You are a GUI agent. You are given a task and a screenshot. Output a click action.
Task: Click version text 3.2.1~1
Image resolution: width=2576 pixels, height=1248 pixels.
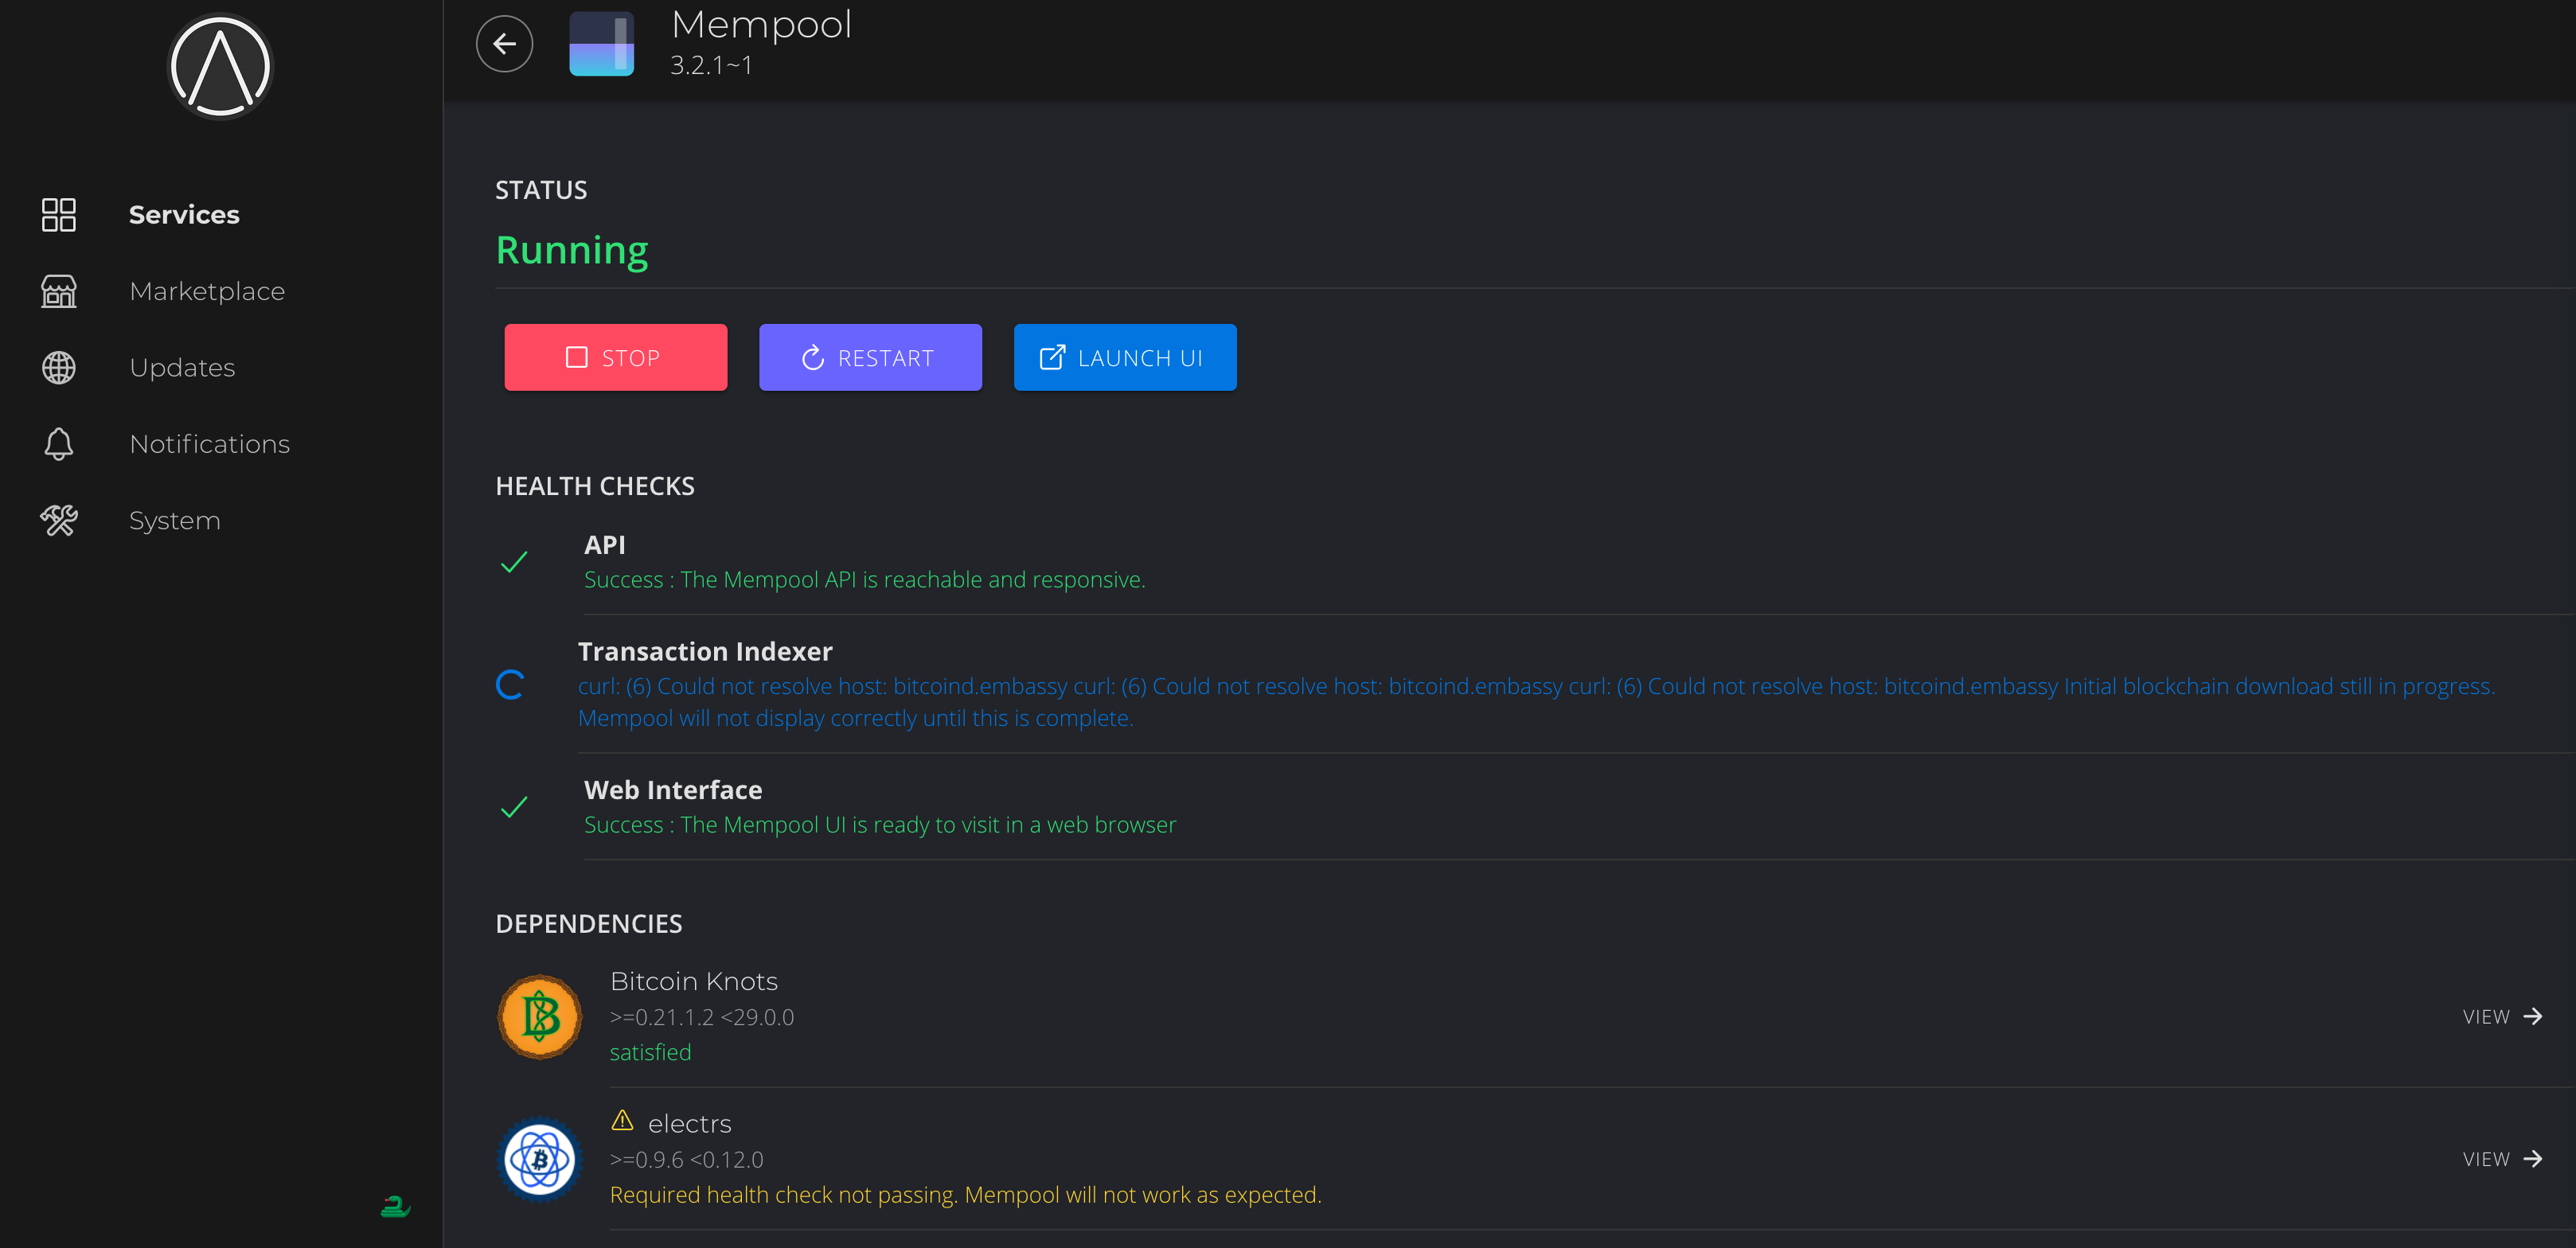tap(711, 65)
